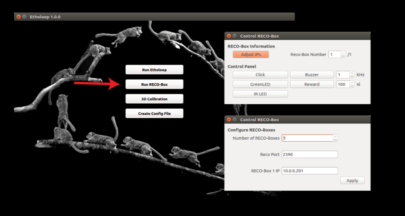Toggle the IR LED button
405x216 pixels.
(260, 94)
